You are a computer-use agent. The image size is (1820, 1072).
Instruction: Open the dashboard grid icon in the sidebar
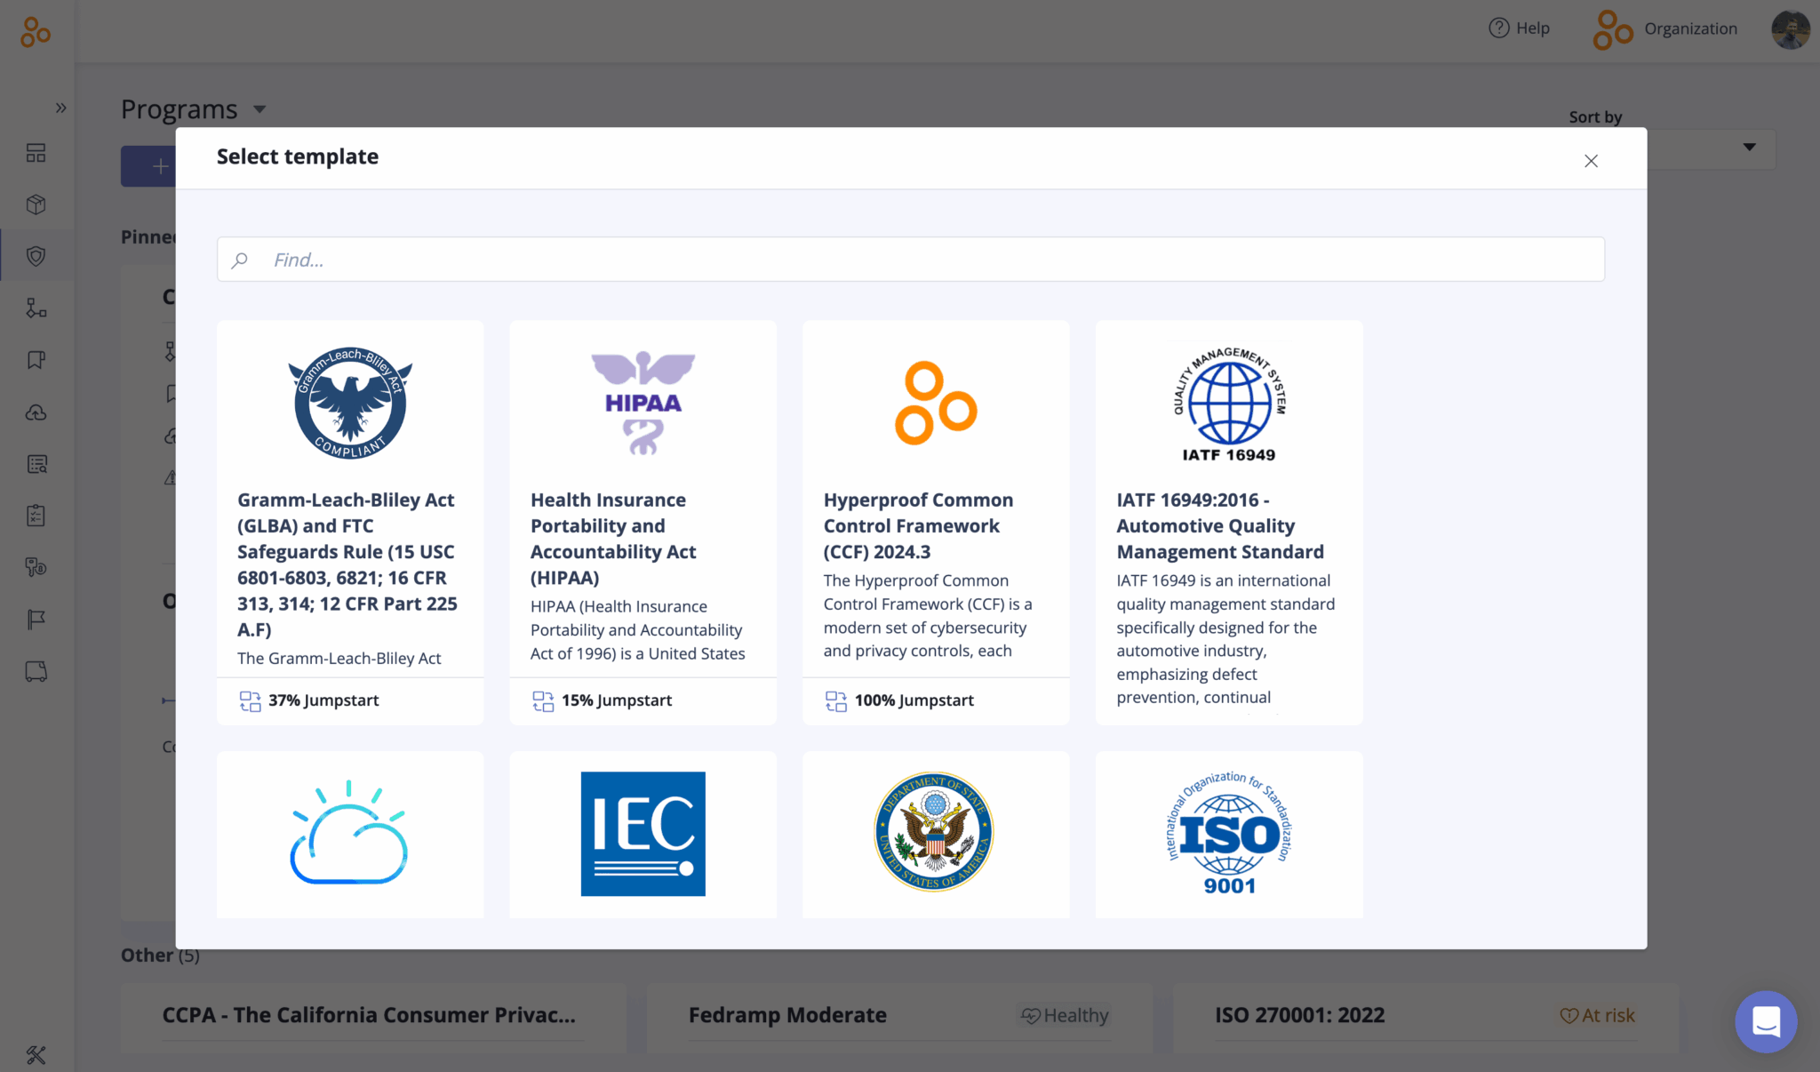[36, 153]
